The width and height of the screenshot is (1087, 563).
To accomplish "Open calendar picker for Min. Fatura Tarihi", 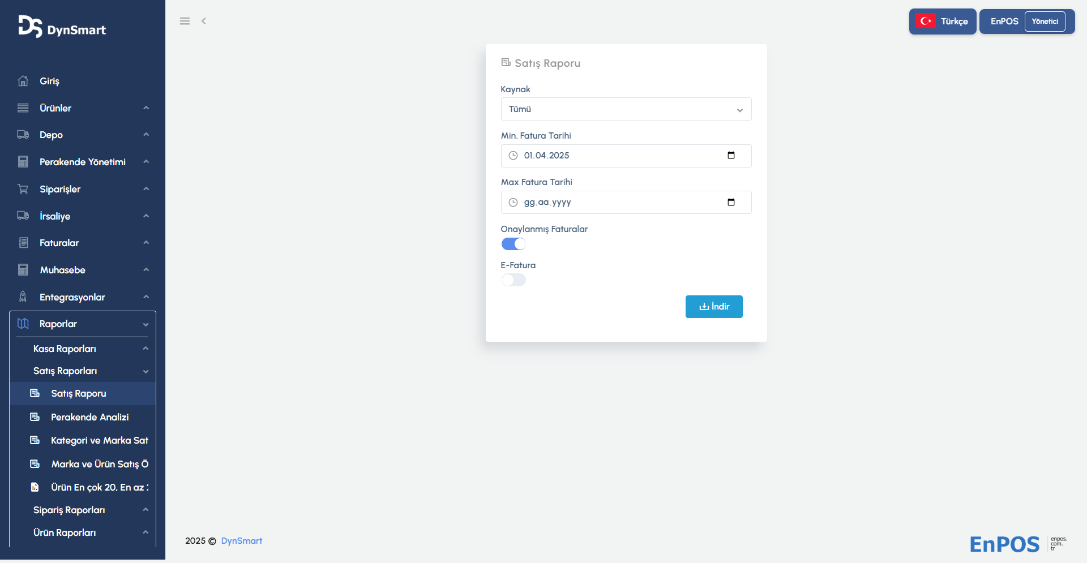I will click(731, 156).
